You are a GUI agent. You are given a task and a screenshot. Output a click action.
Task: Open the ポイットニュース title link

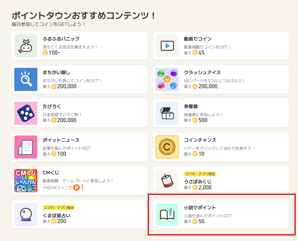click(61, 140)
